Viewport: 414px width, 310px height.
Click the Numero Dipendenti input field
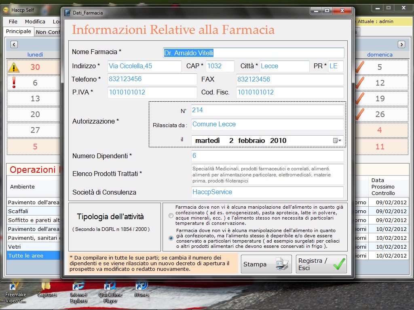coord(267,156)
